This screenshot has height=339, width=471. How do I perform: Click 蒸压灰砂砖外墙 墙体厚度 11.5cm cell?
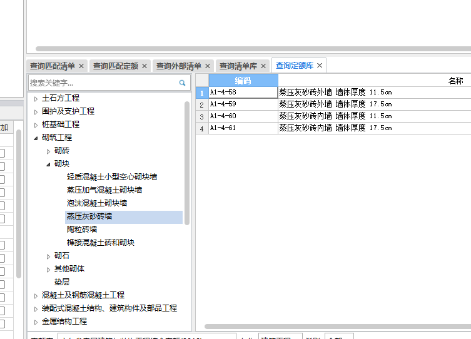click(375, 93)
